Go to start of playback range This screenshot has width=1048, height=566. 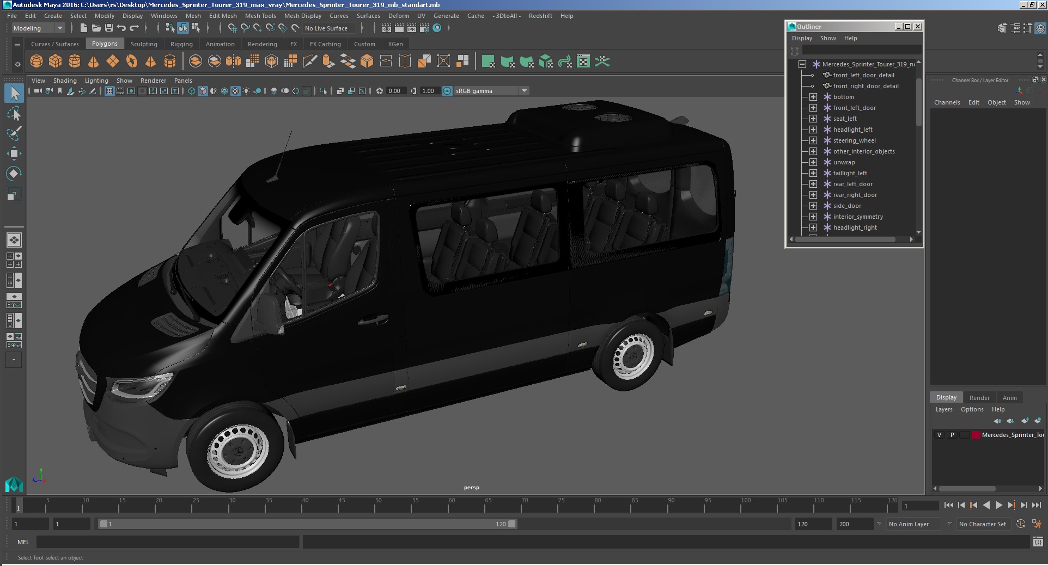coord(948,506)
